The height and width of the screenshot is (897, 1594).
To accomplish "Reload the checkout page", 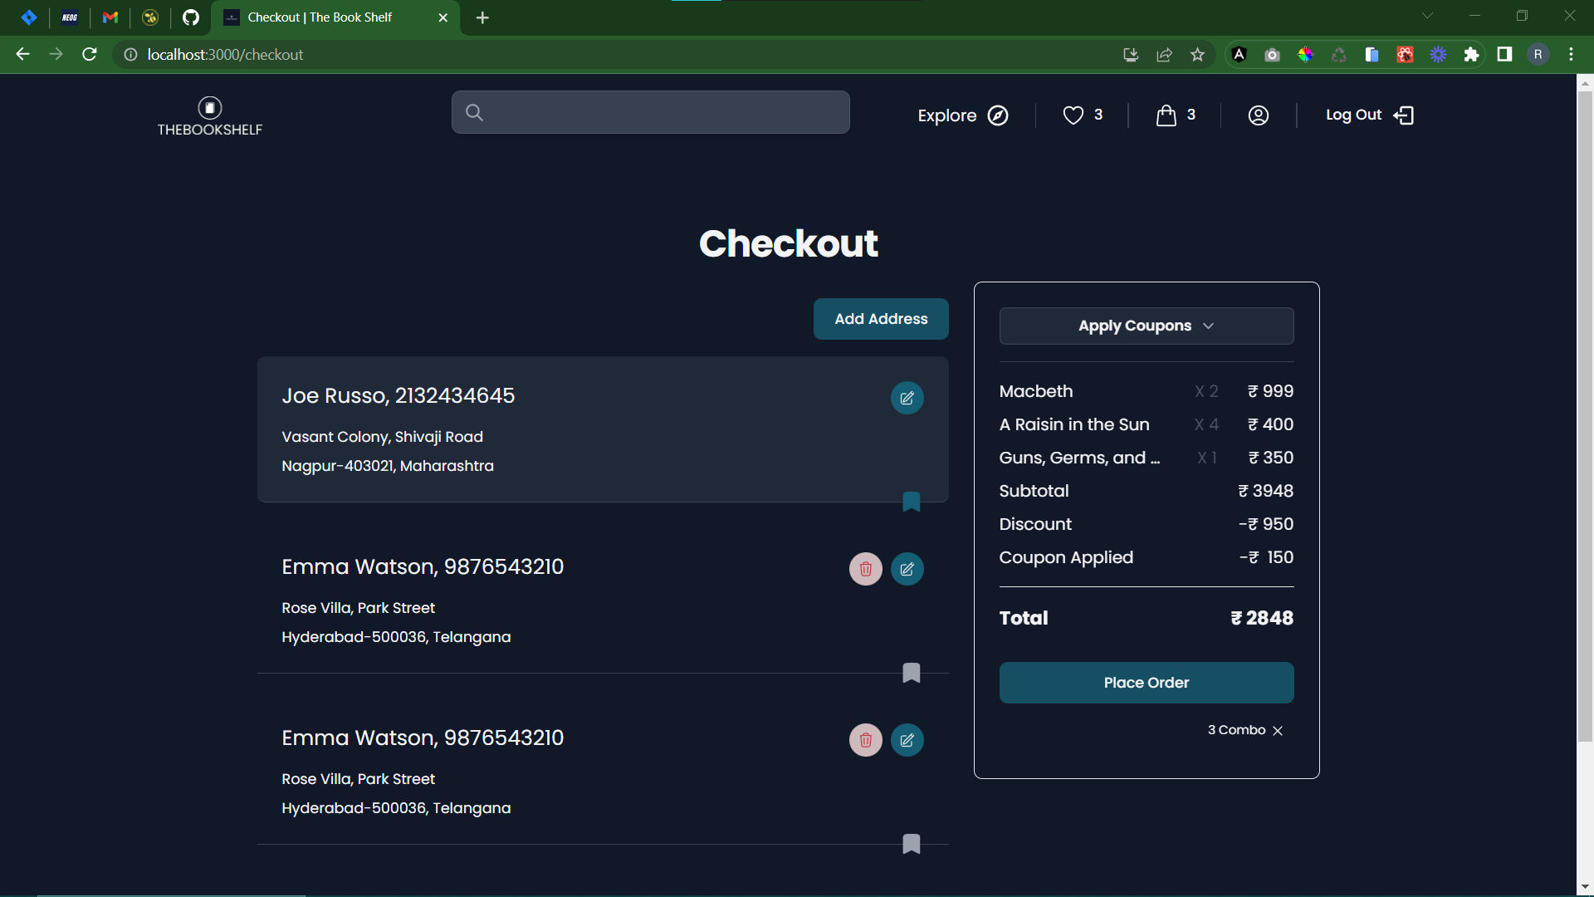I will (90, 55).
